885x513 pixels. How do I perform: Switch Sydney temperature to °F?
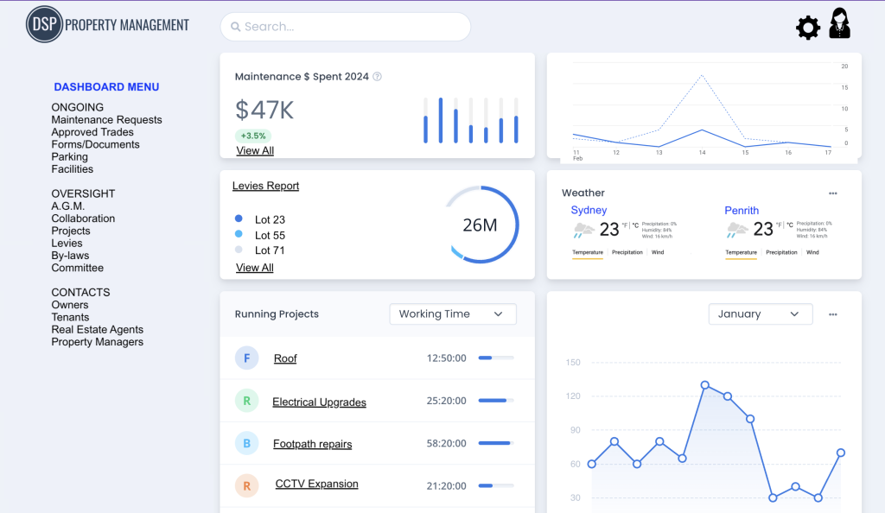tap(625, 225)
